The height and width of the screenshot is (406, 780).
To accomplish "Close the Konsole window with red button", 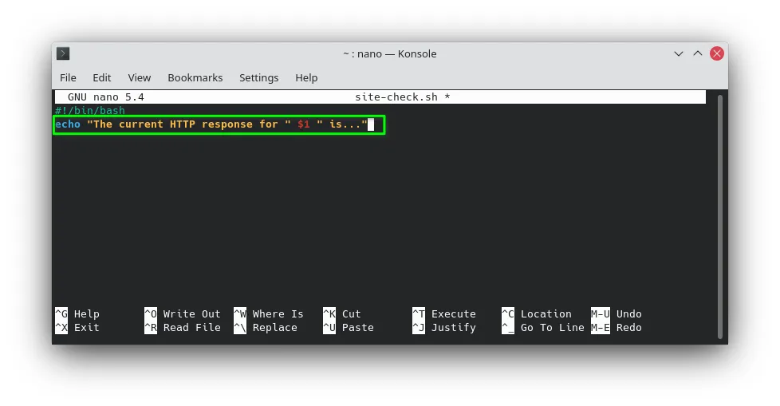I will coord(717,53).
